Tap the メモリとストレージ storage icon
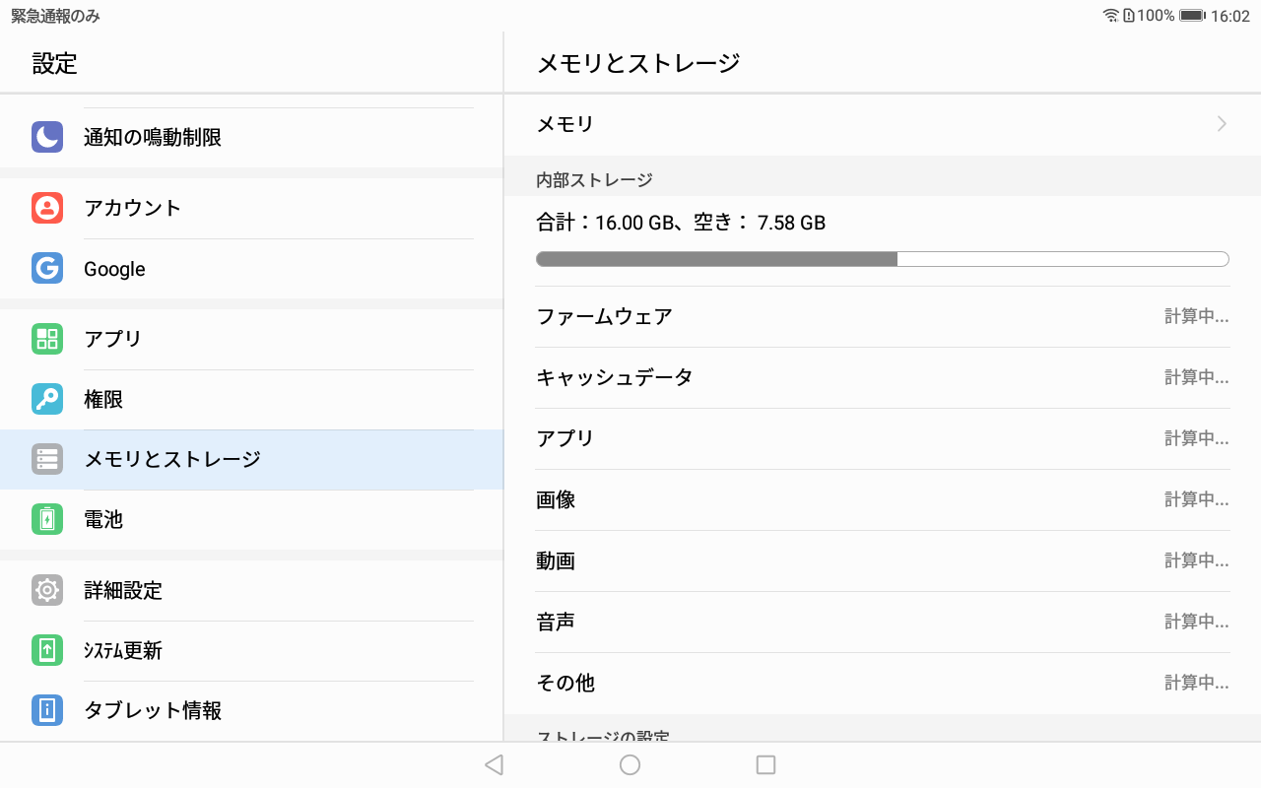 46,459
